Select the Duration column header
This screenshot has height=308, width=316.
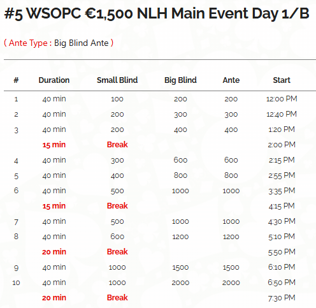(54, 80)
